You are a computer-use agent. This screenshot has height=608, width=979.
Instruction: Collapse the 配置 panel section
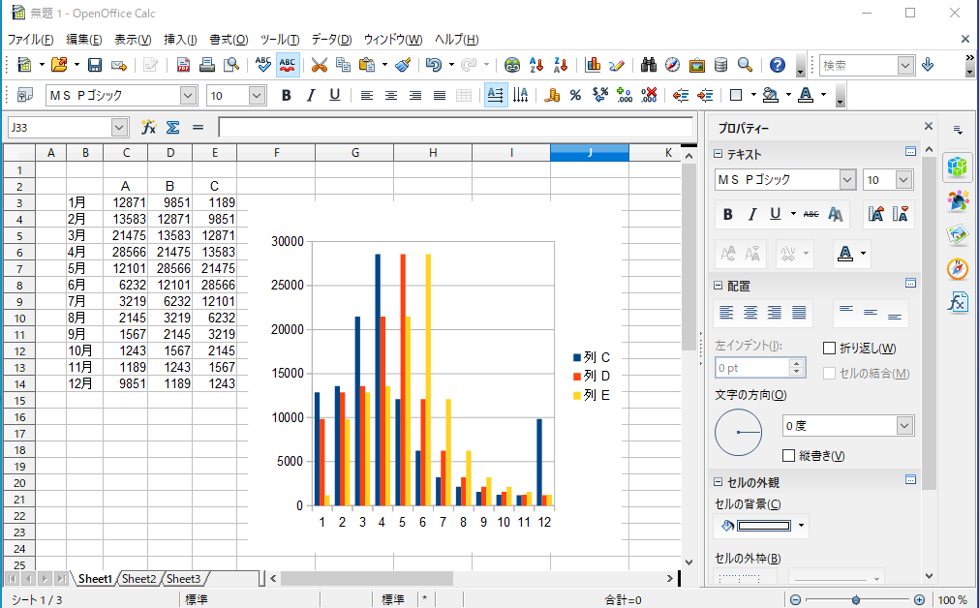pos(718,286)
